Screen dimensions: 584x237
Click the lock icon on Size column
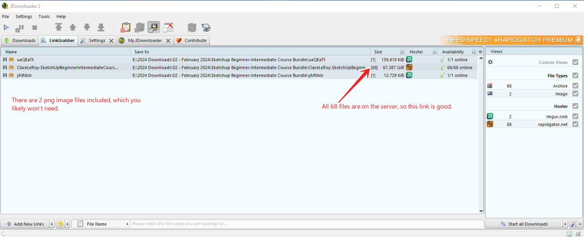pyautogui.click(x=402, y=52)
